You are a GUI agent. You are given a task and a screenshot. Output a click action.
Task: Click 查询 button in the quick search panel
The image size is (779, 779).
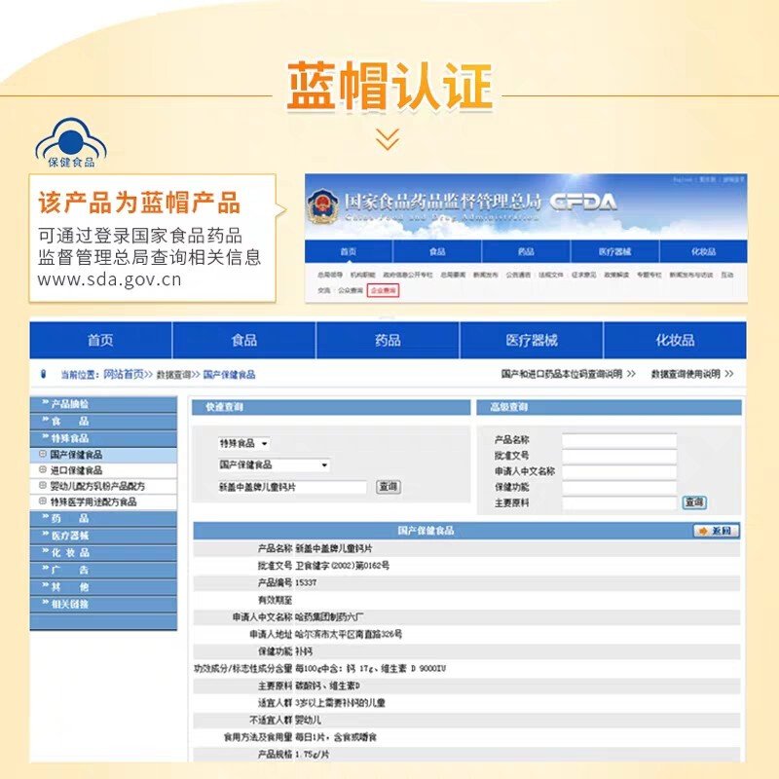pyautogui.click(x=388, y=487)
